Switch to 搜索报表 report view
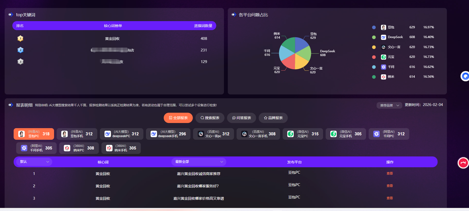This screenshot has width=469, height=211. [x=210, y=118]
